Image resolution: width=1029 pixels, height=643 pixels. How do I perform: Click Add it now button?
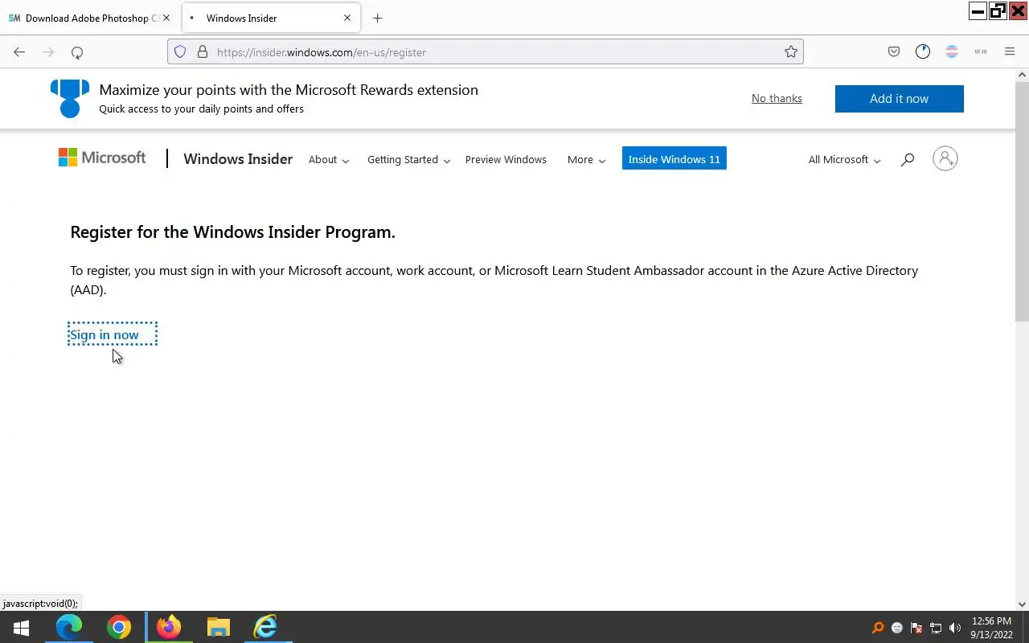click(x=899, y=99)
